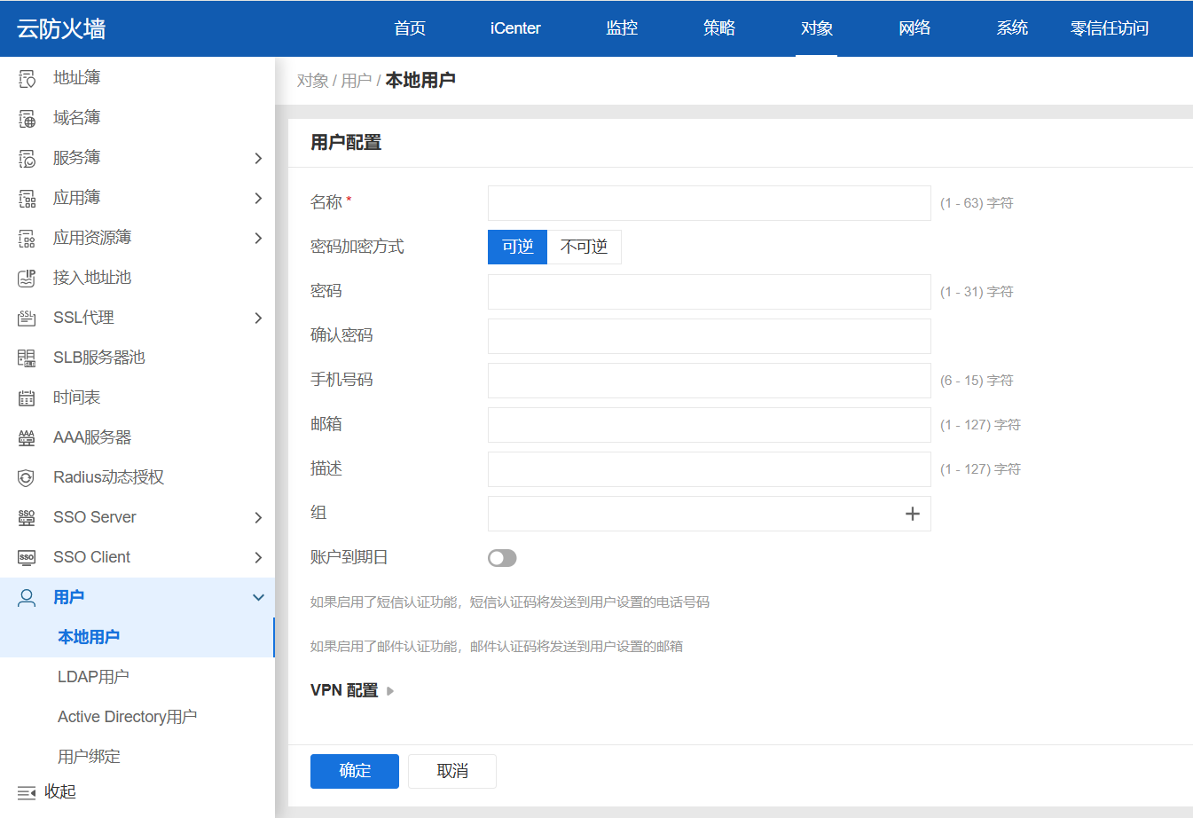Open the 系统 top menu
This screenshot has height=818, width=1193.
point(1012,28)
